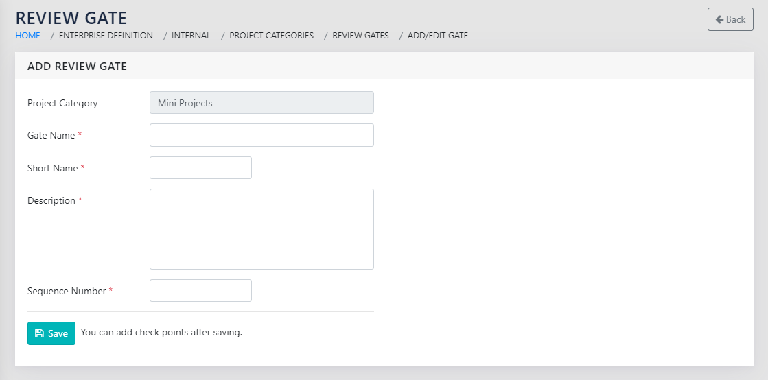768x380 pixels.
Task: Click the ADD REVIEW GATE panel header
Action: [x=77, y=67]
